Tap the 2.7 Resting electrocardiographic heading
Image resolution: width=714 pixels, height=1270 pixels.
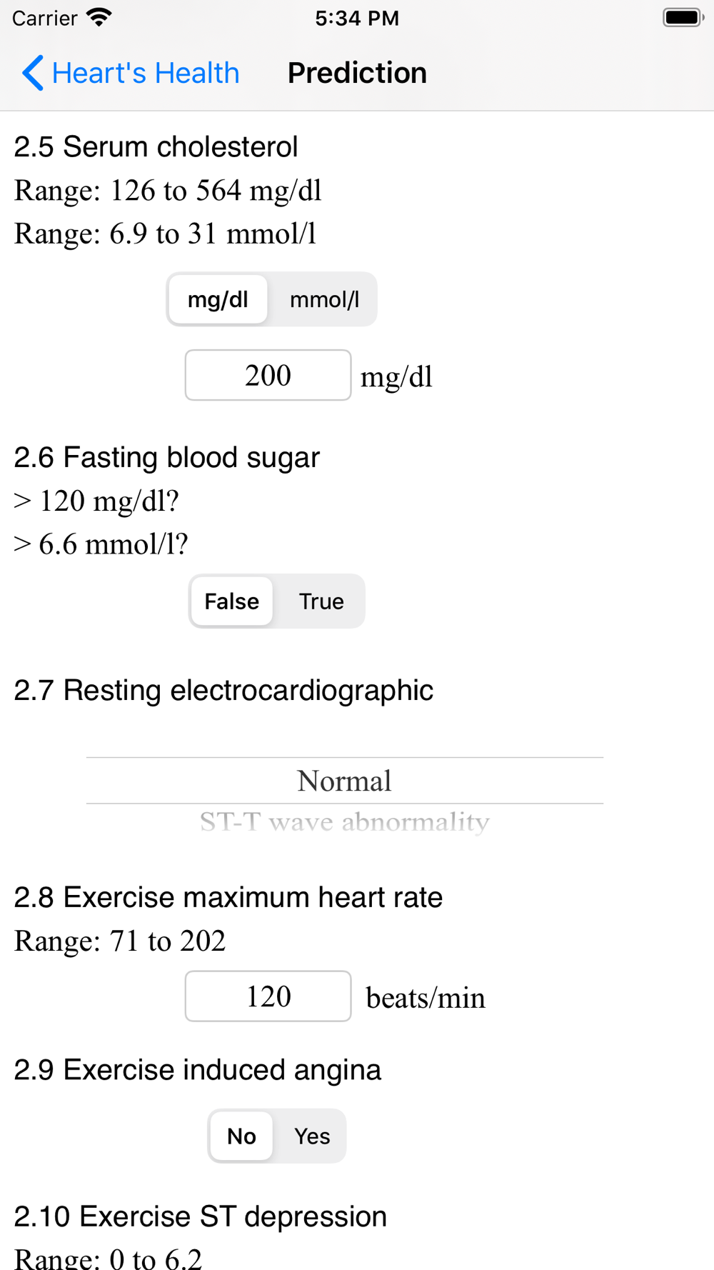tap(223, 691)
